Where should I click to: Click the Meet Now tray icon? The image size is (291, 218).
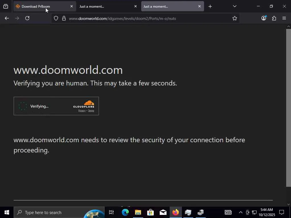248,212
